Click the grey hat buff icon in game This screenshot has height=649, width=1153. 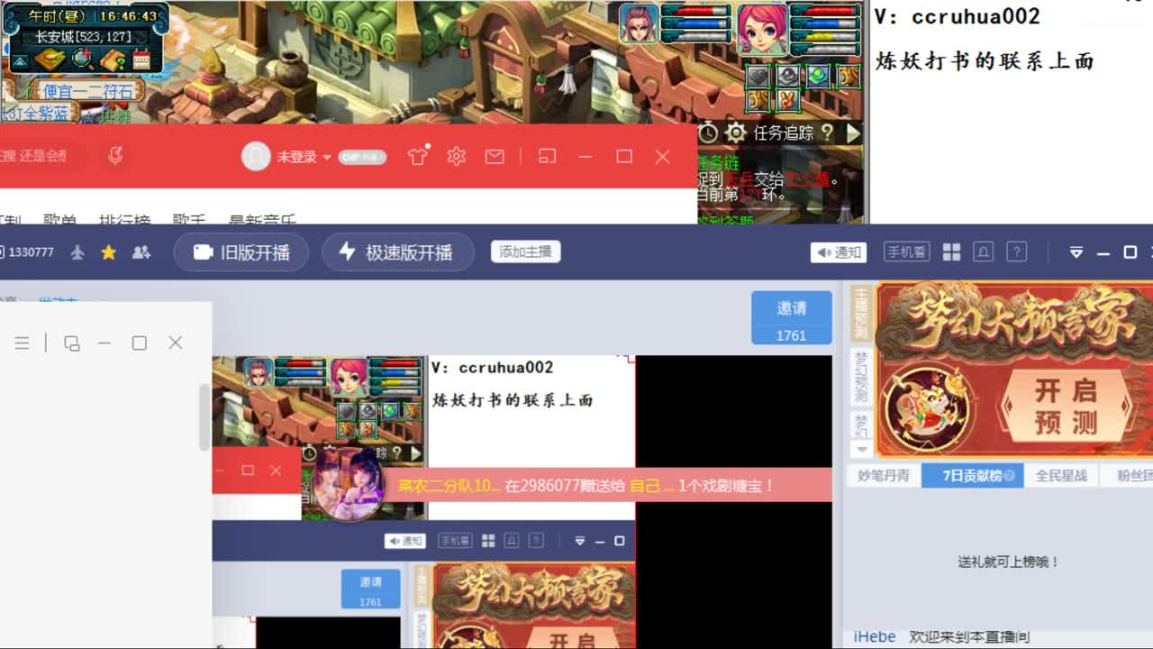[x=788, y=77]
